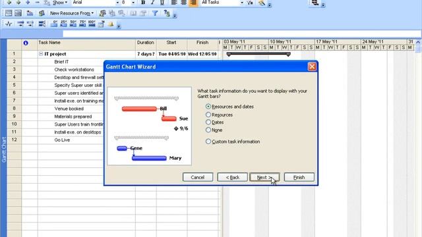Click the Back button in wizard

click(x=232, y=177)
